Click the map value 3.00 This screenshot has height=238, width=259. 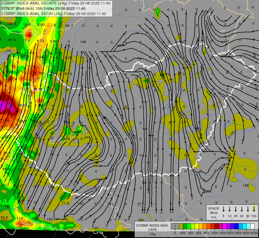[41, 25]
